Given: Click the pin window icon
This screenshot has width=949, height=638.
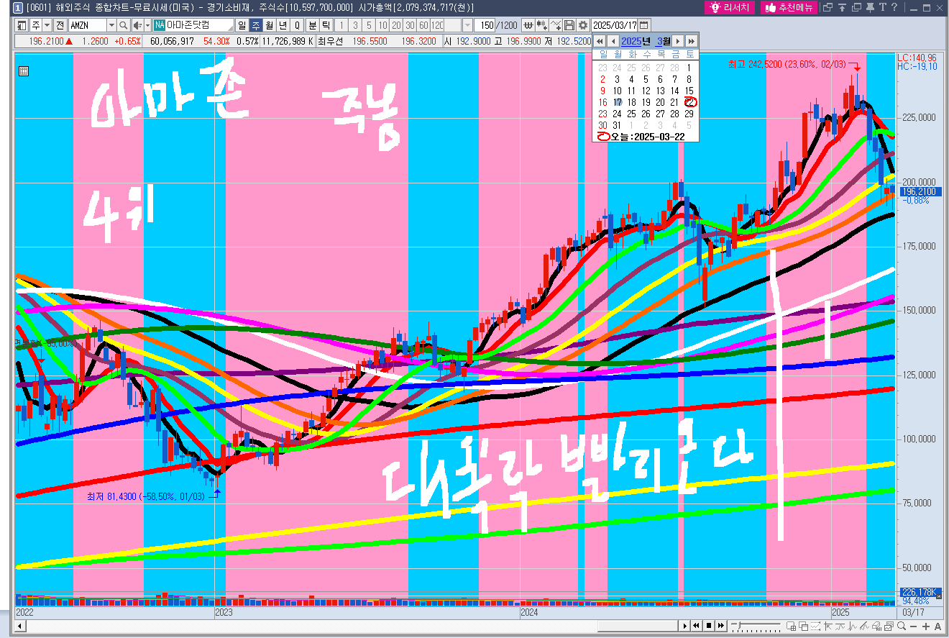Looking at the screenshot, I should click(871, 8).
